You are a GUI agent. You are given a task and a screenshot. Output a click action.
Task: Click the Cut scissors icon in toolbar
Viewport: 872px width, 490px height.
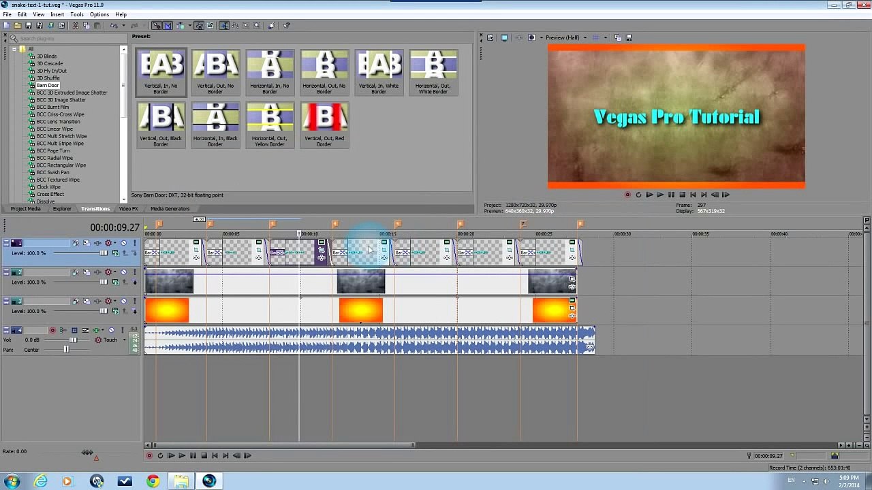75,25
